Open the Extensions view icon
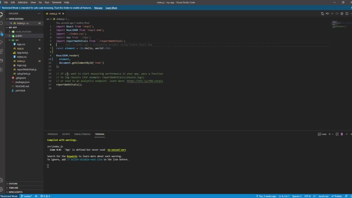352x198 pixels. click(1, 51)
